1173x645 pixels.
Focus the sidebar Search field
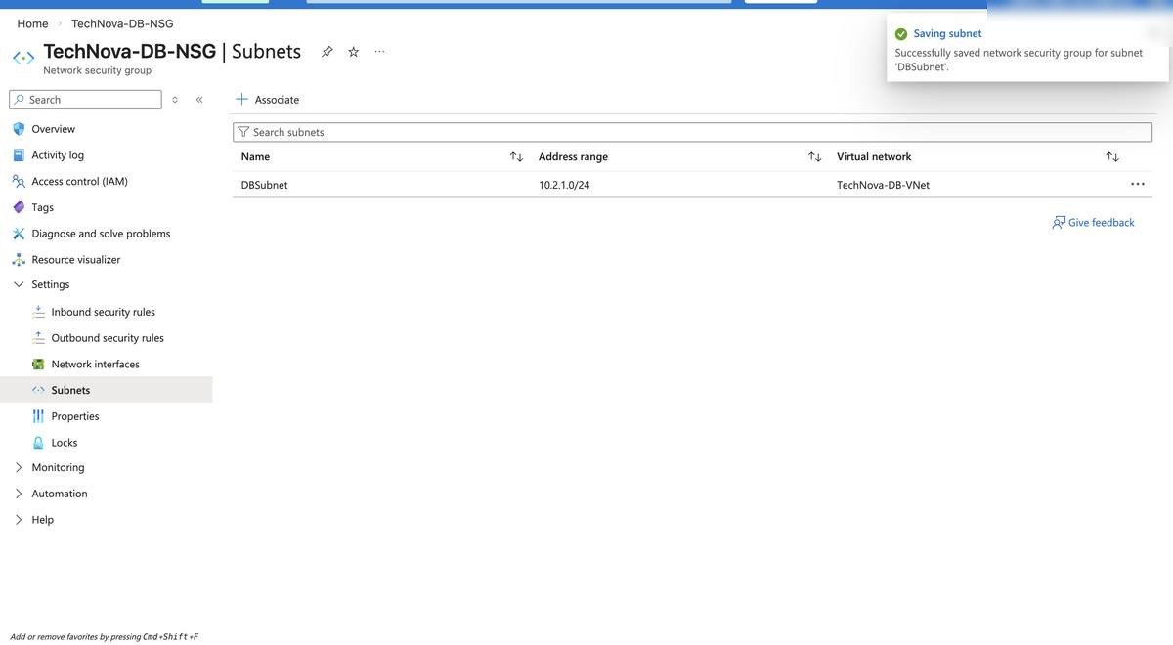click(85, 100)
